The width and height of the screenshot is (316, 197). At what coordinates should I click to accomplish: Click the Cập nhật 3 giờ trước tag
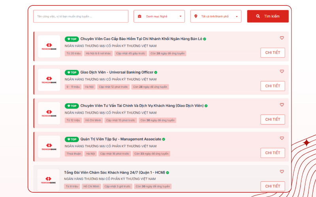(117, 186)
